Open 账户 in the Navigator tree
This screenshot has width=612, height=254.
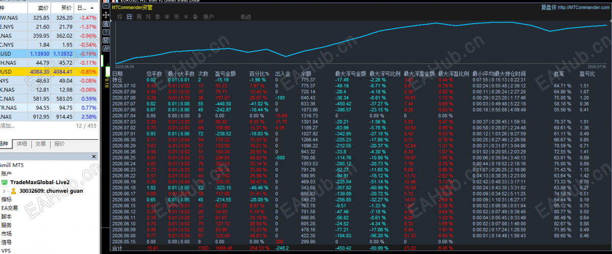(x=6, y=173)
